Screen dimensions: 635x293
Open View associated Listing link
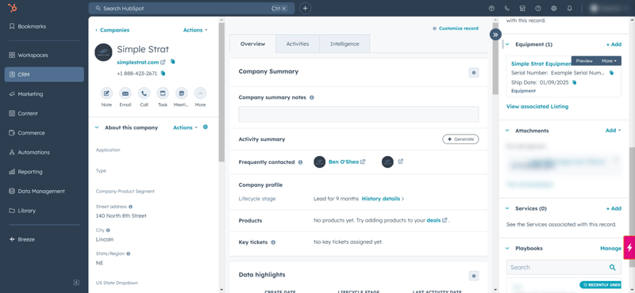pos(537,107)
